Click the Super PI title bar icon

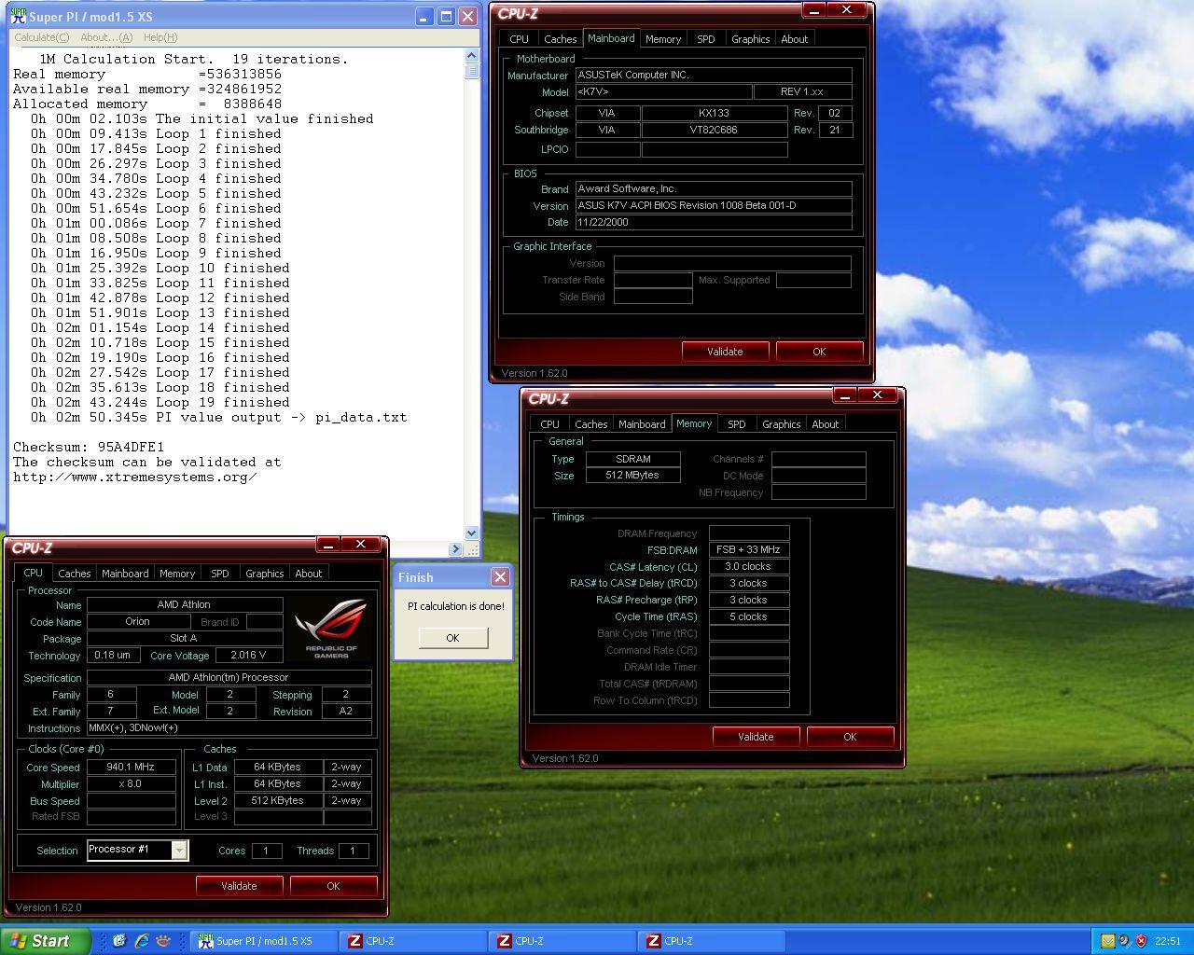18,16
